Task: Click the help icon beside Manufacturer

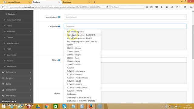Action: 59,17
